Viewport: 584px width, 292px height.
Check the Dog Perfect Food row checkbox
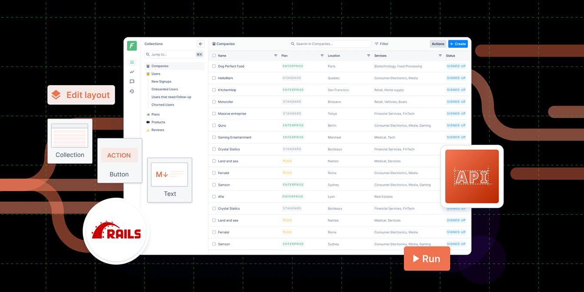point(214,66)
